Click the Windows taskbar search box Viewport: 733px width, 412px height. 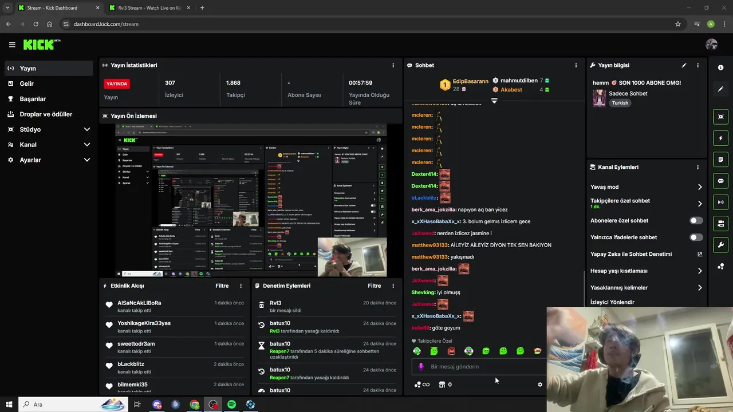coord(73,405)
